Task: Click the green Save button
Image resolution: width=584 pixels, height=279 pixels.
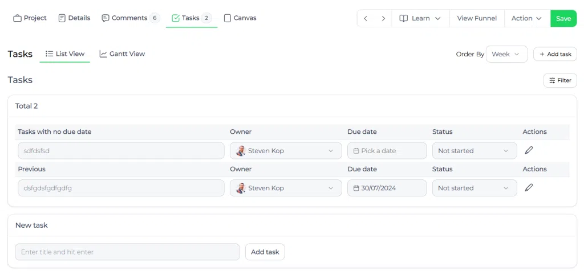Action: click(x=563, y=18)
